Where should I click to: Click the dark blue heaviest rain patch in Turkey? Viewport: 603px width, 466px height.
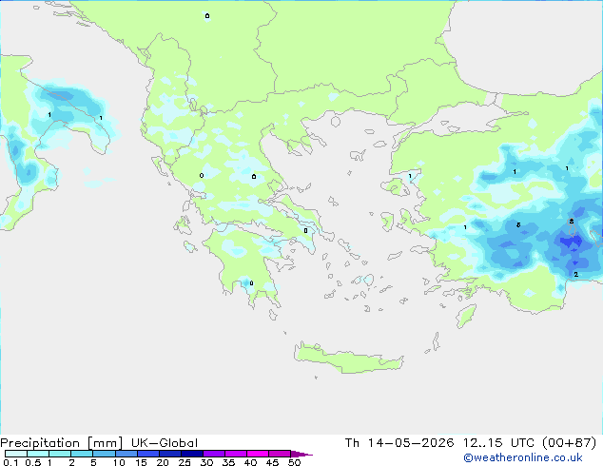tap(571, 243)
